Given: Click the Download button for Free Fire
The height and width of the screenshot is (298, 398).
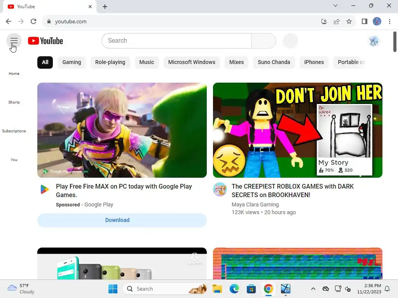Looking at the screenshot, I should pos(122,220).
